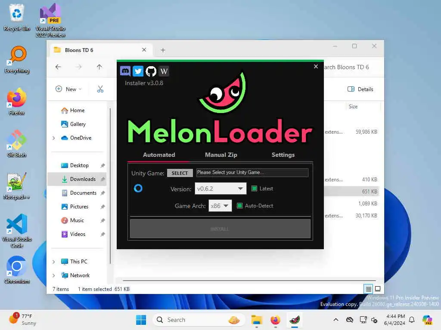441x330 pixels.
Task: Select Network in navigation pane
Action: coord(80,275)
